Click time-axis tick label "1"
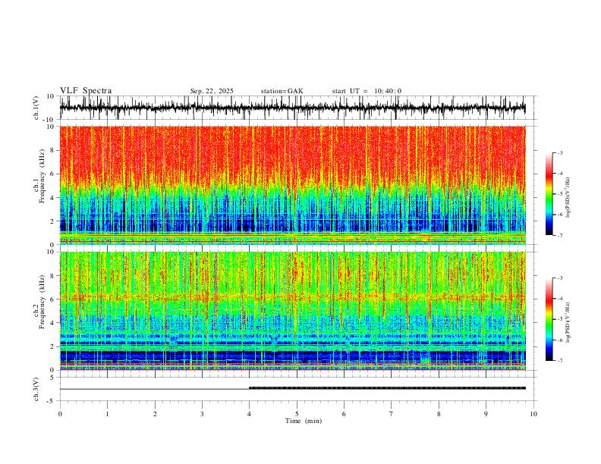 [x=107, y=414]
